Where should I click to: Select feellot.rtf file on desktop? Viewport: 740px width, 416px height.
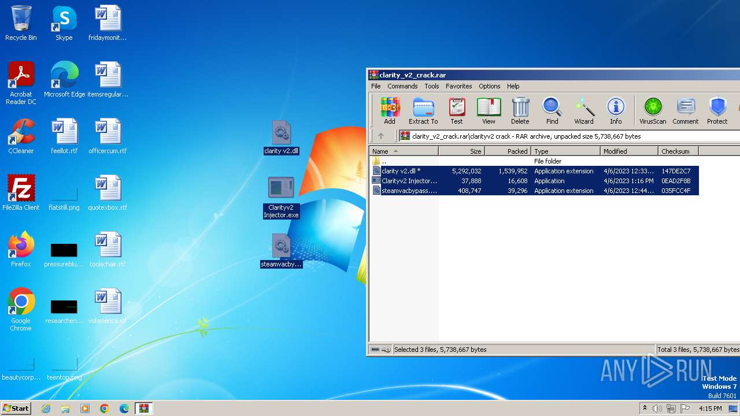[x=64, y=136]
